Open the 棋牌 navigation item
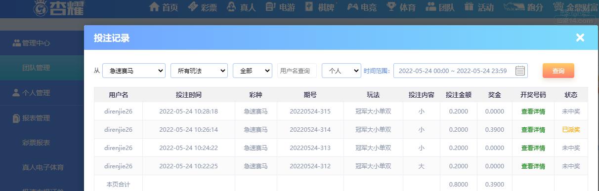Screen dimensions: 599x191 (x=319, y=7)
